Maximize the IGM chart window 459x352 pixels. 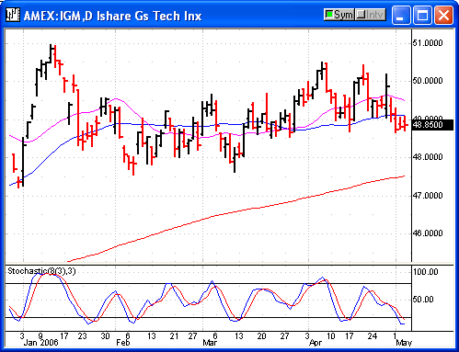click(422, 15)
